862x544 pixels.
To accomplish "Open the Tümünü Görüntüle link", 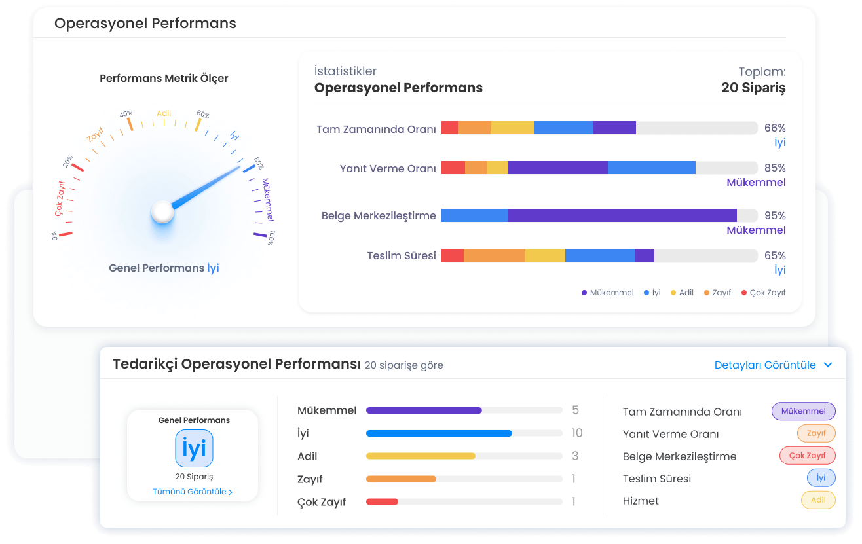I will click(x=193, y=492).
